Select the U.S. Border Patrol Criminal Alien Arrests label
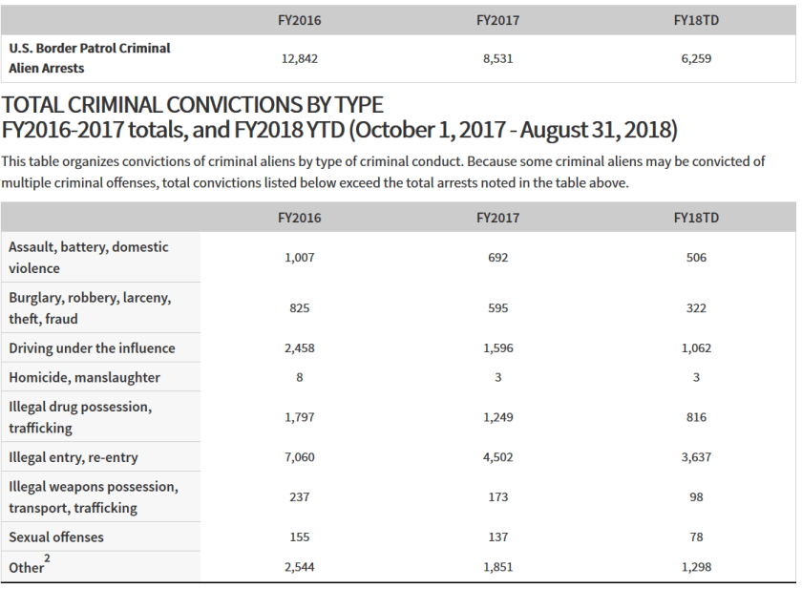 [90, 58]
